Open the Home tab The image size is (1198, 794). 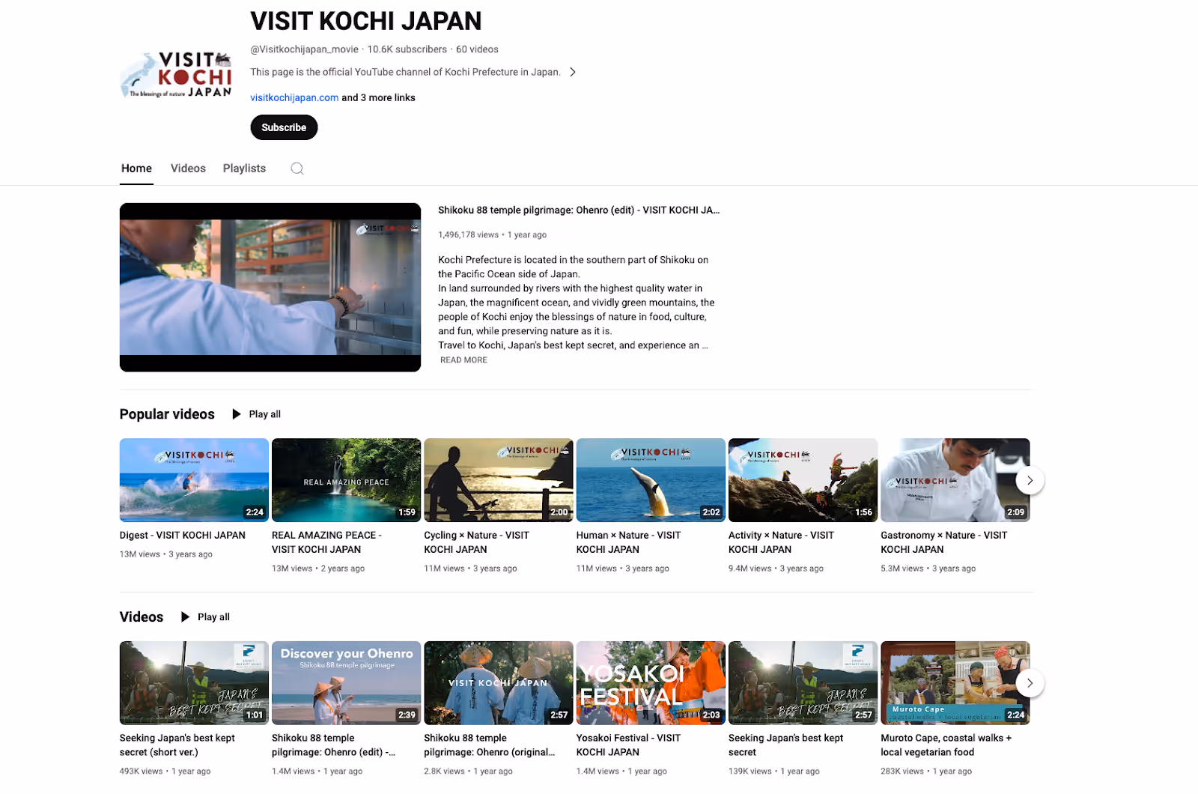pyautogui.click(x=136, y=169)
